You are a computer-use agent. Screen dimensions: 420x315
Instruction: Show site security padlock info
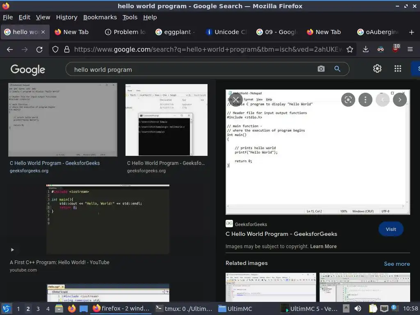tap(67, 49)
